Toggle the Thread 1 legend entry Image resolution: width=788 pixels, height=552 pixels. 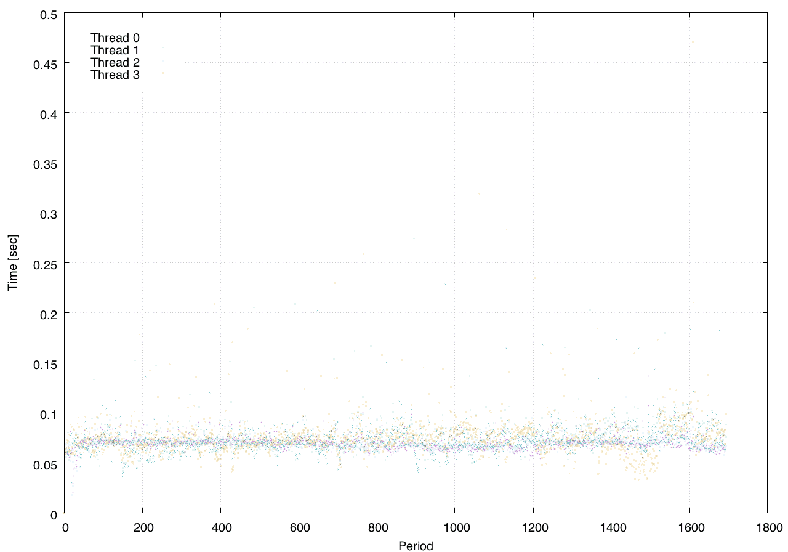tap(115, 50)
